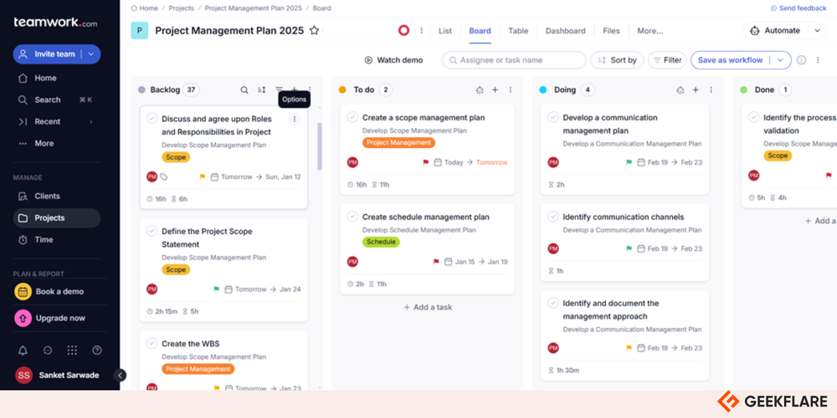Click Assignee or task name search field
The width and height of the screenshot is (837, 418).
click(x=514, y=60)
